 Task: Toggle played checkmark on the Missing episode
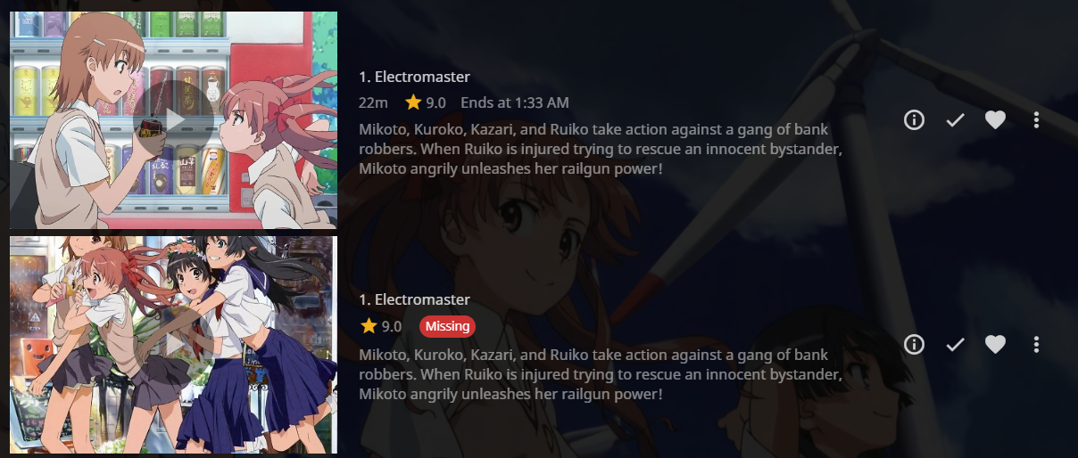(x=956, y=344)
